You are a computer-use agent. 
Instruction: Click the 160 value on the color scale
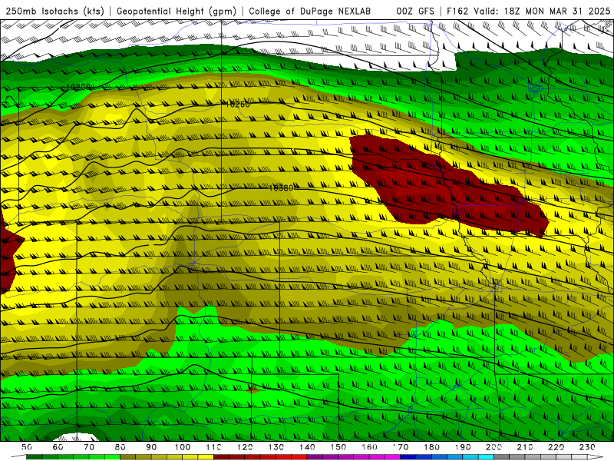click(369, 447)
